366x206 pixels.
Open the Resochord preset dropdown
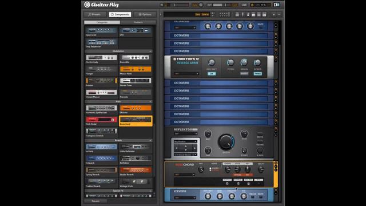coord(184,175)
